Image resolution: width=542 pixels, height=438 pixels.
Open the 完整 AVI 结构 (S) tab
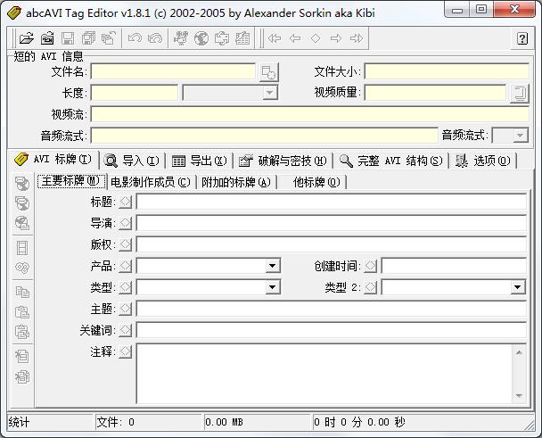(x=391, y=161)
